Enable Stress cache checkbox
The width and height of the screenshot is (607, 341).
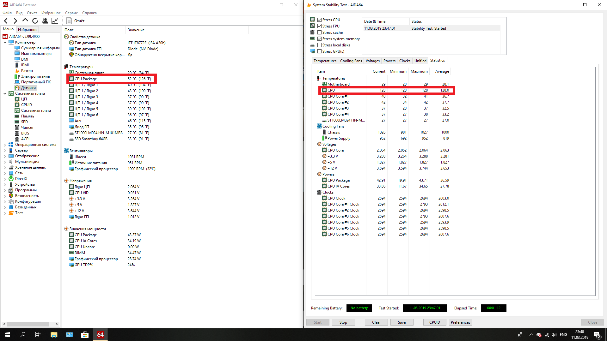(x=319, y=33)
